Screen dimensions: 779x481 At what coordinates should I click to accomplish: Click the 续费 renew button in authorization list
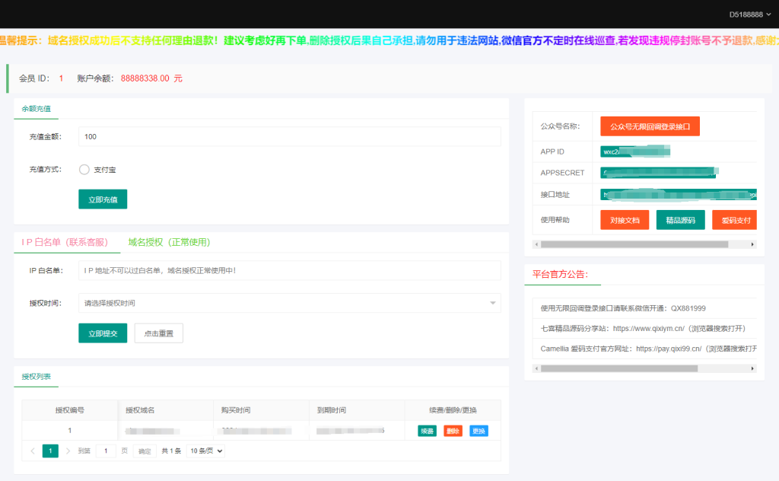(426, 430)
